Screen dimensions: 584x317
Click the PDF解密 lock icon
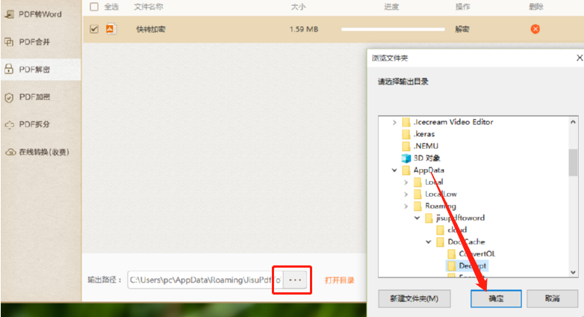9,69
